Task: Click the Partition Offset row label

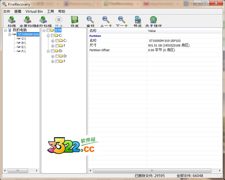Action: 99,50
